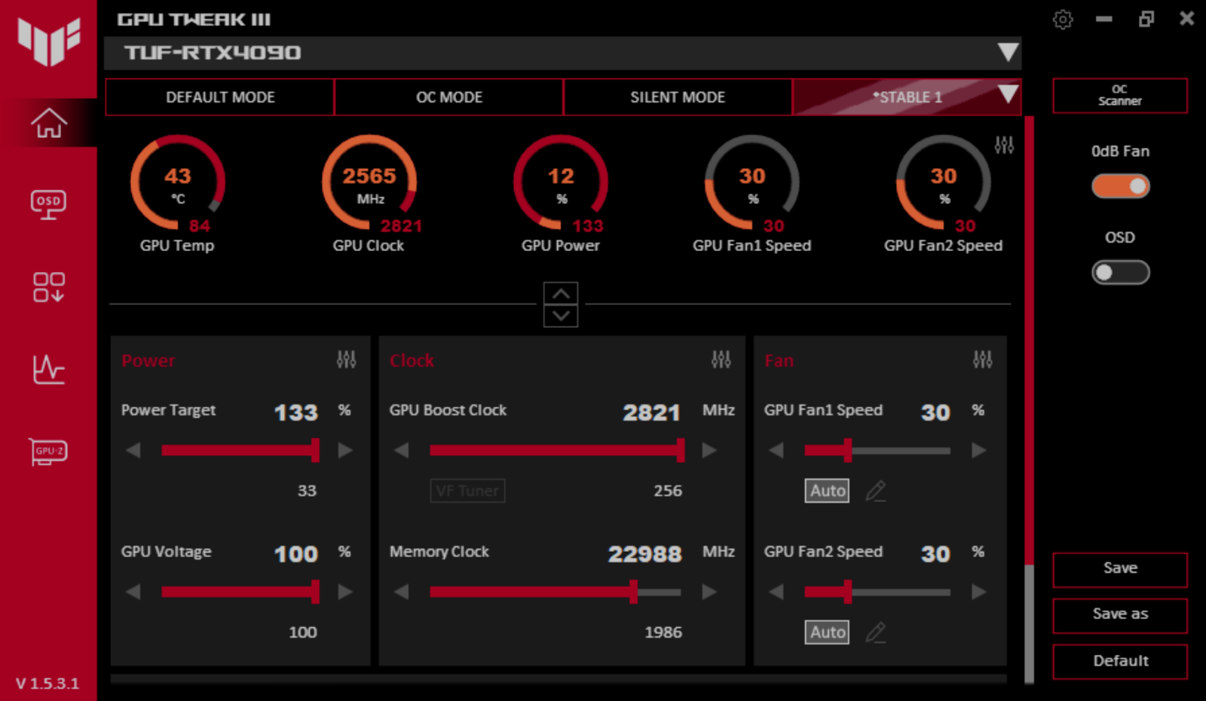Screen dimensions: 1206x701
Task: Open the Utilities download sidebar icon
Action: coord(48,287)
